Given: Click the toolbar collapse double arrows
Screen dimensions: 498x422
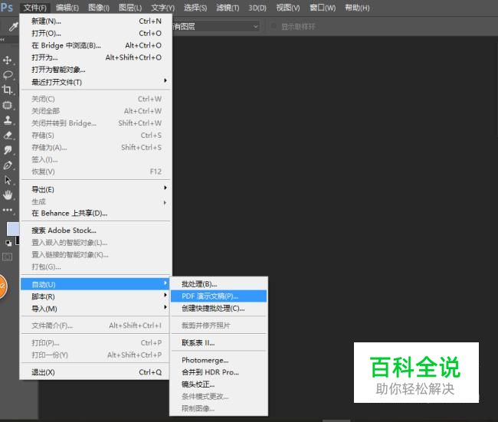Looking at the screenshot, I should 2,40.
